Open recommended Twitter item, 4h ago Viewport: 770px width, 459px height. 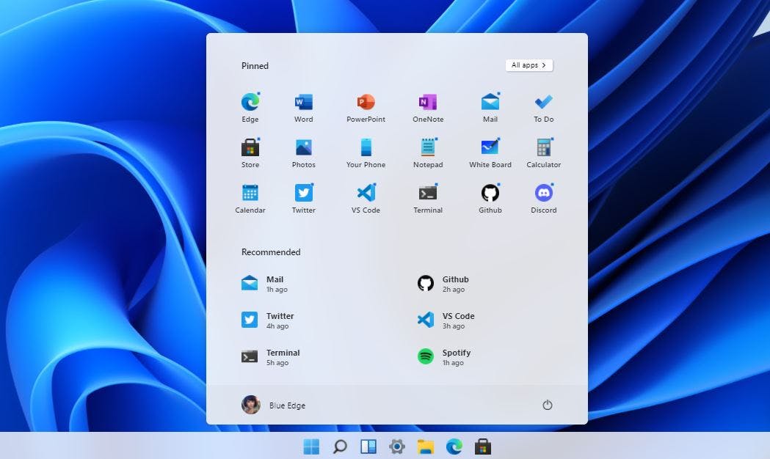[268, 320]
